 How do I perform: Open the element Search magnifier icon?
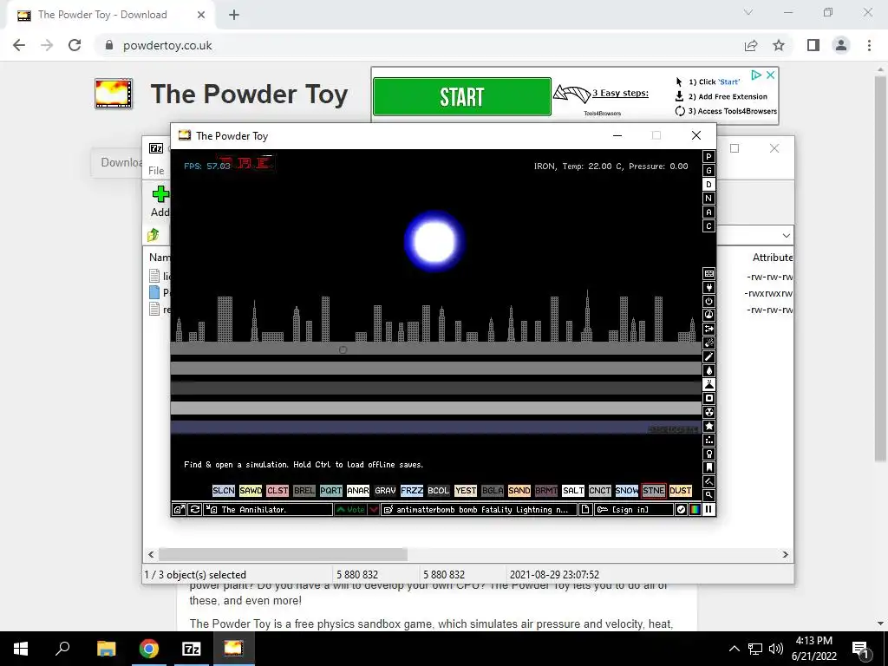(x=708, y=495)
